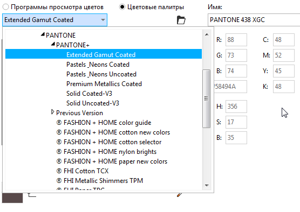Click the C value field
Screen dimensions: 300x212
click(x=284, y=40)
